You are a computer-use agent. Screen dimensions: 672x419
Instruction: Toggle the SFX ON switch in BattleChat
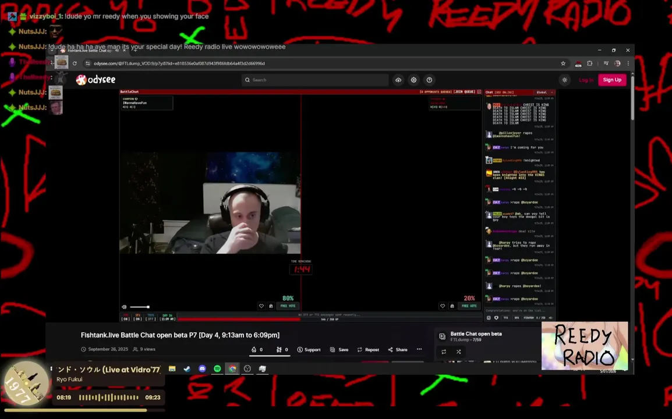(137, 317)
